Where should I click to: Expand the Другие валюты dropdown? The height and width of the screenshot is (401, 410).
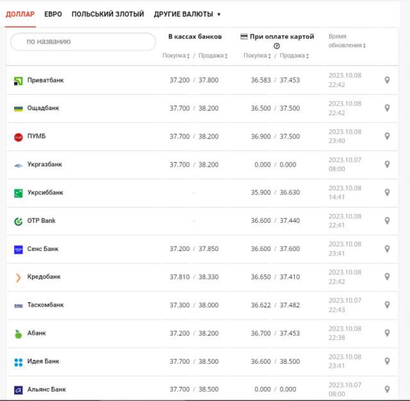click(x=187, y=14)
